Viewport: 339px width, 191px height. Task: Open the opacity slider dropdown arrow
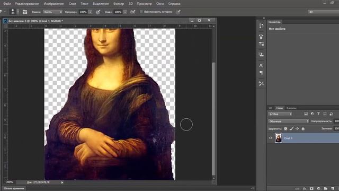(90, 12)
